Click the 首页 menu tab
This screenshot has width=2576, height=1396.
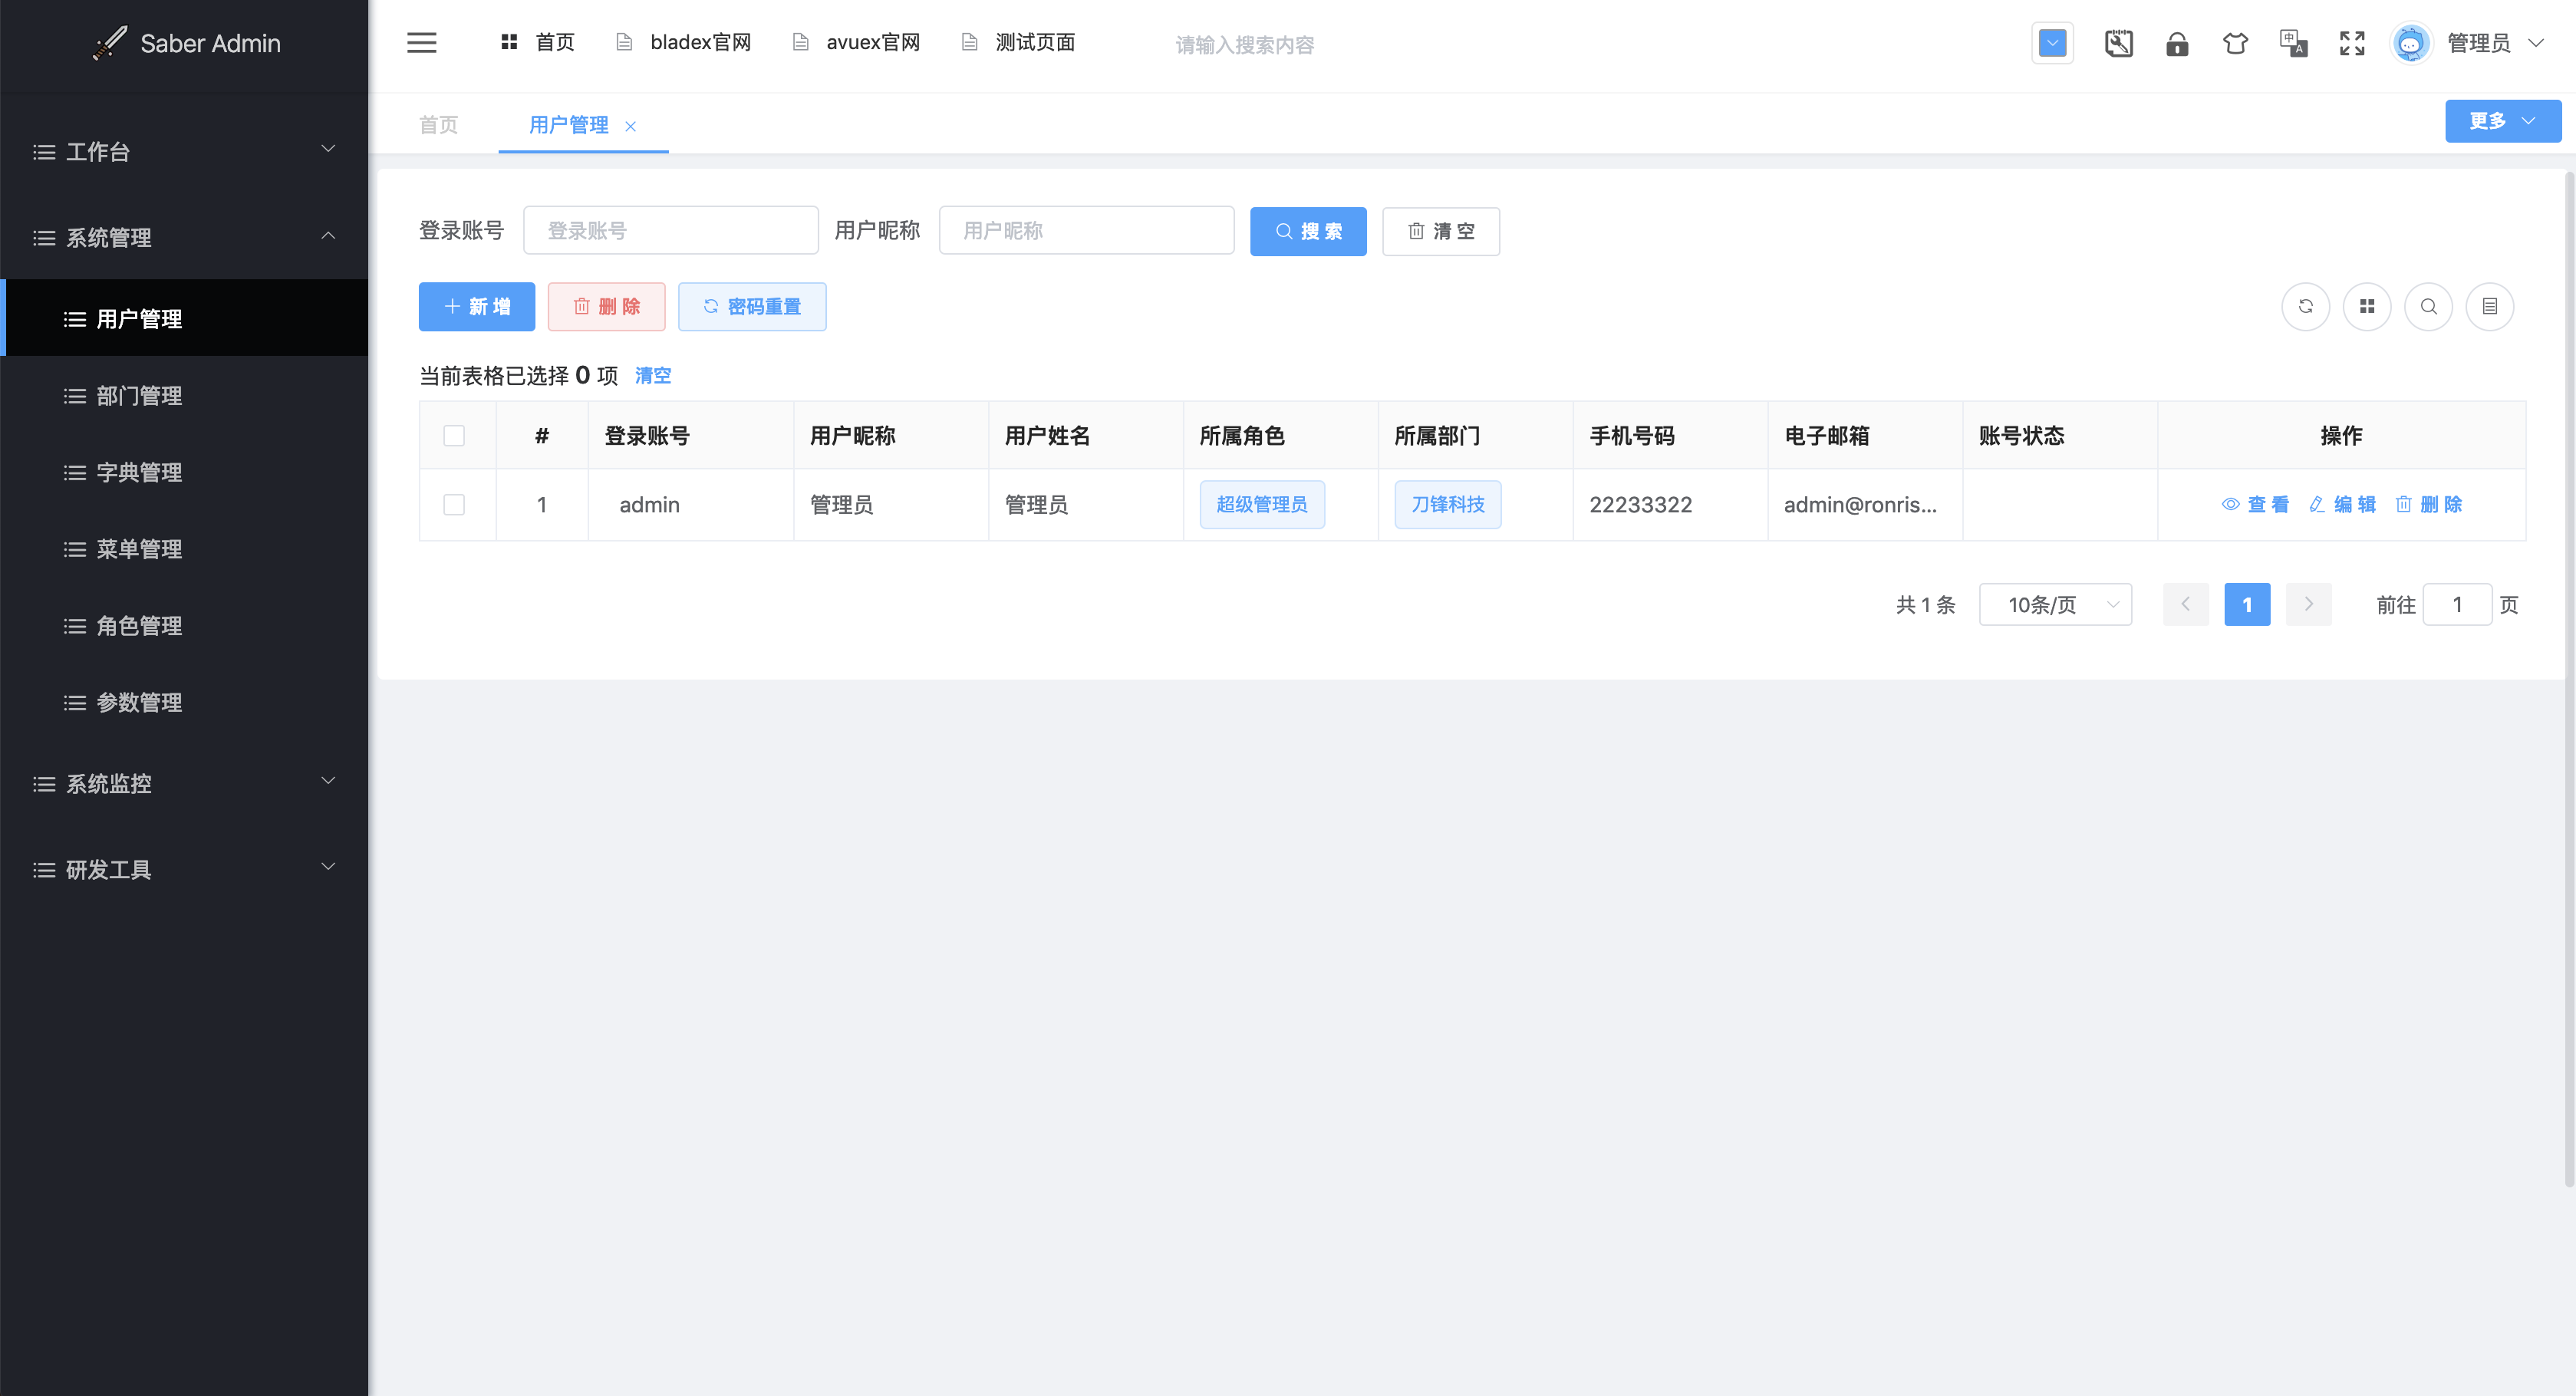436,123
